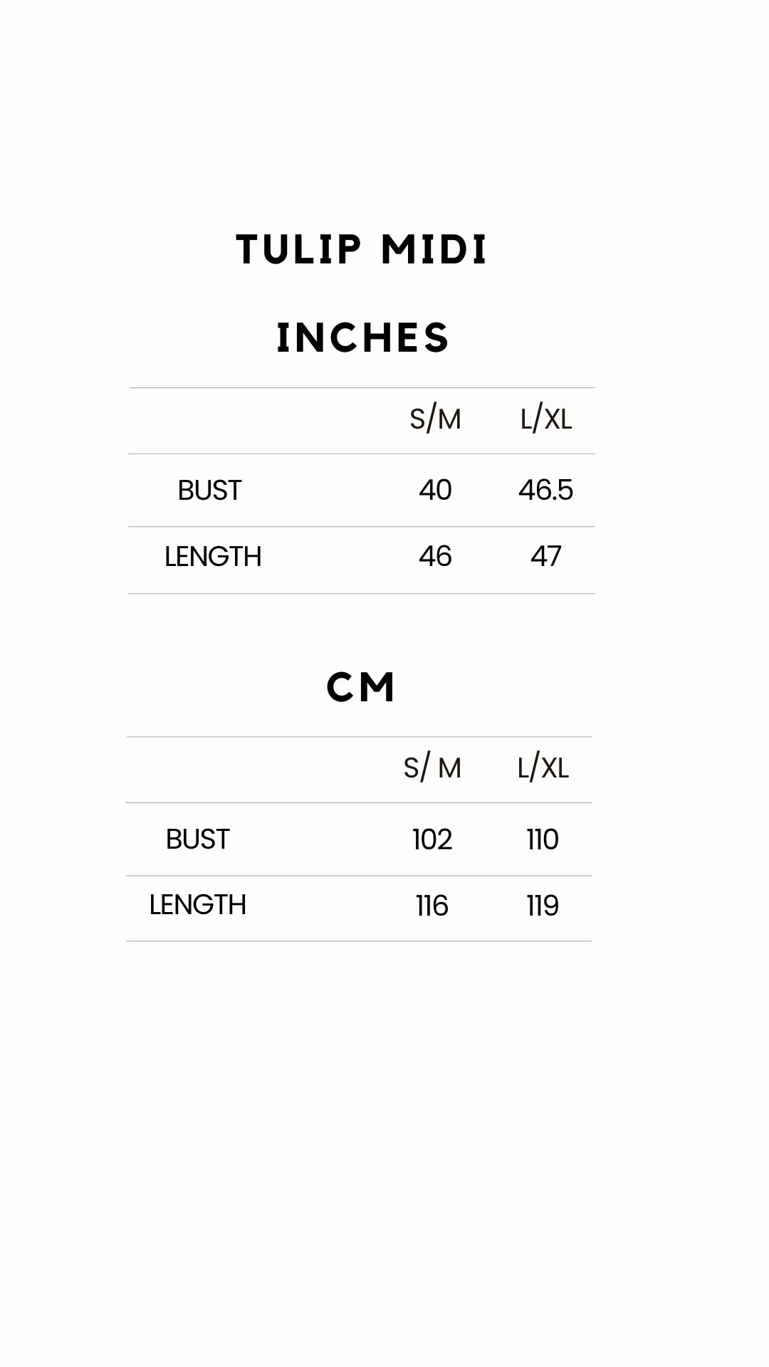Click BUST row label in CM table
Screen dimensions: 769x1367
197,839
